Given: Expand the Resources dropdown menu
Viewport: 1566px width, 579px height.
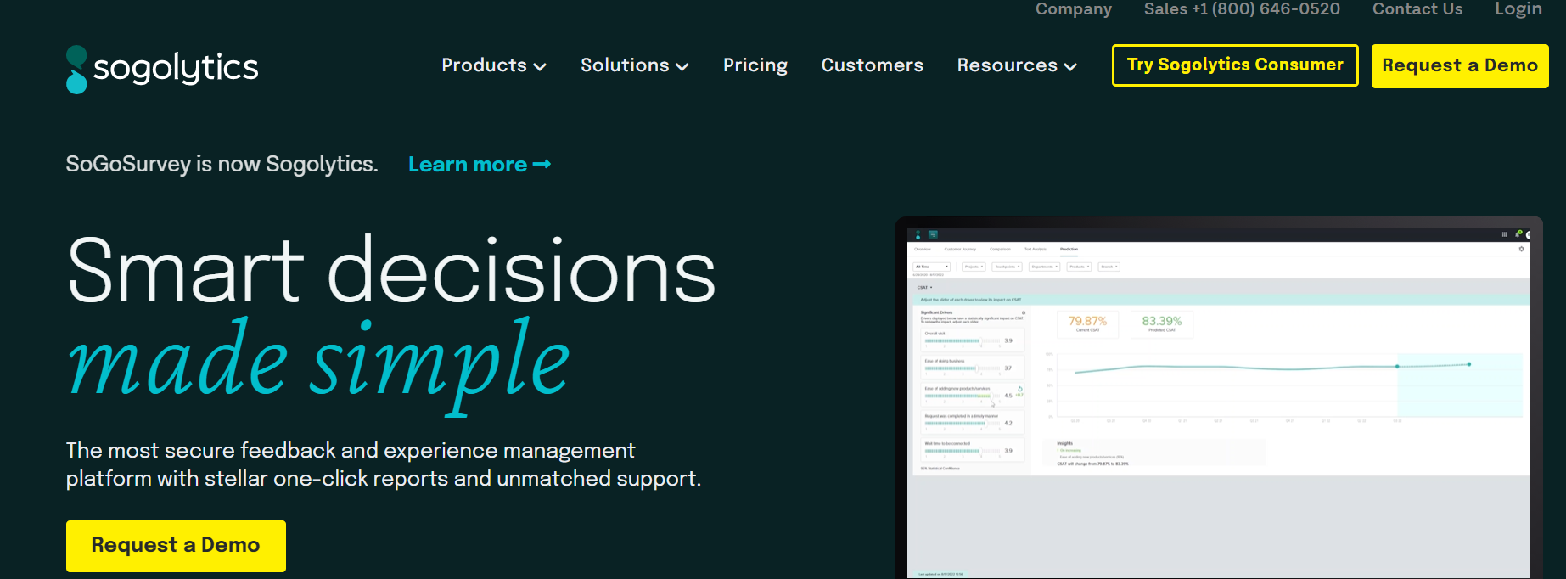Looking at the screenshot, I should click(1016, 65).
